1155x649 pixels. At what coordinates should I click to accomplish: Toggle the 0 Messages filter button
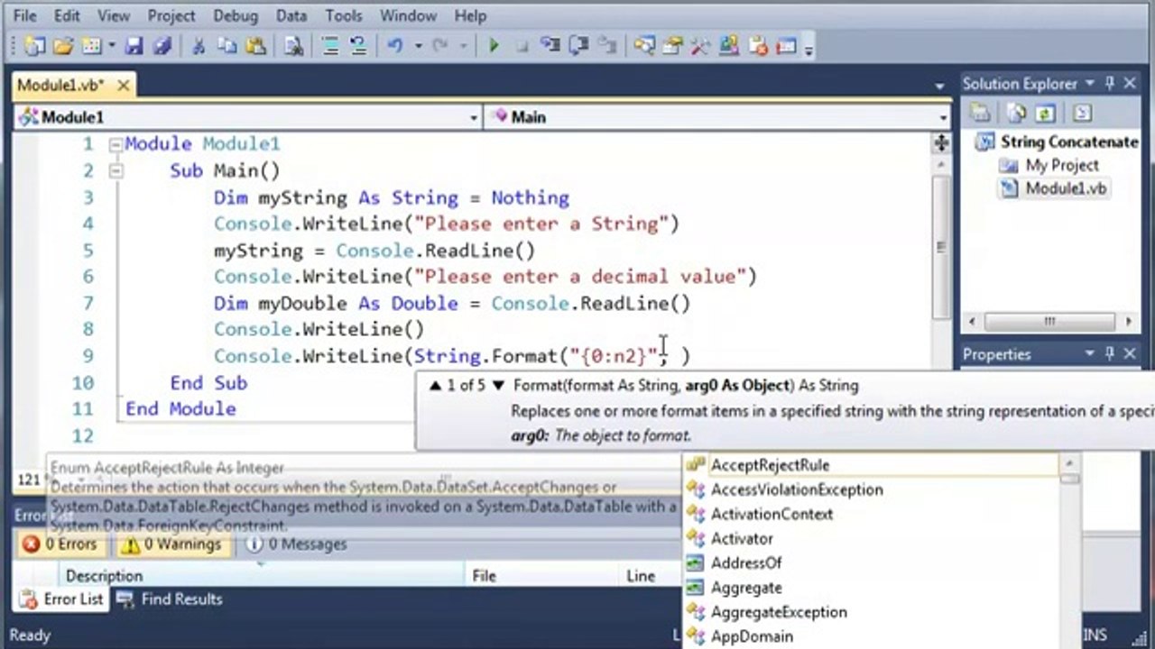[x=296, y=544]
